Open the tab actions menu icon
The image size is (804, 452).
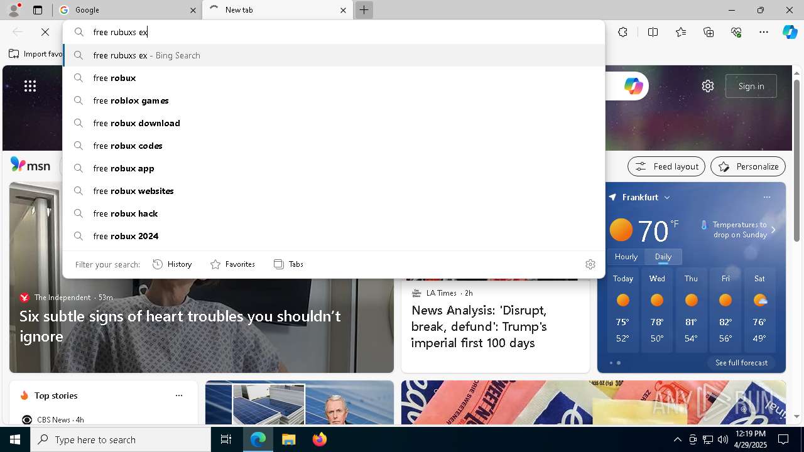point(38,10)
